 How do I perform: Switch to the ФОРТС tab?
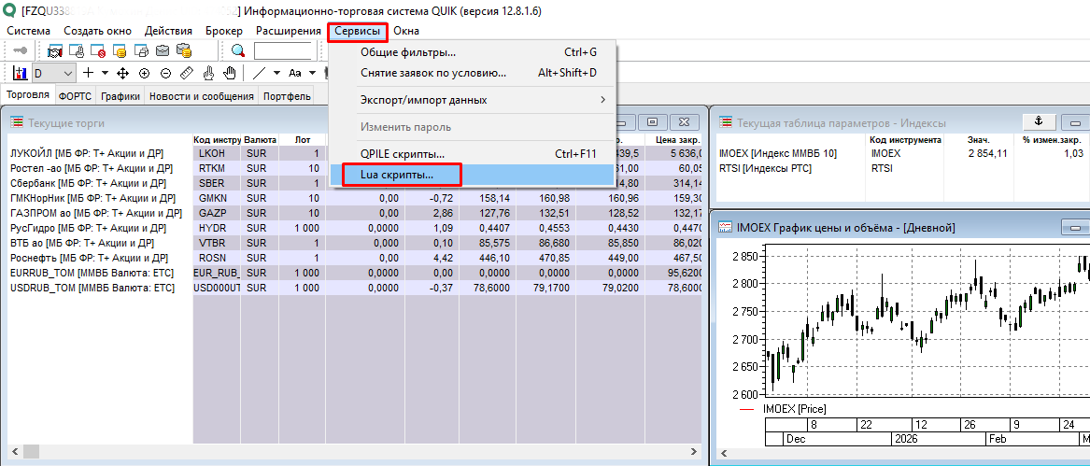[75, 96]
